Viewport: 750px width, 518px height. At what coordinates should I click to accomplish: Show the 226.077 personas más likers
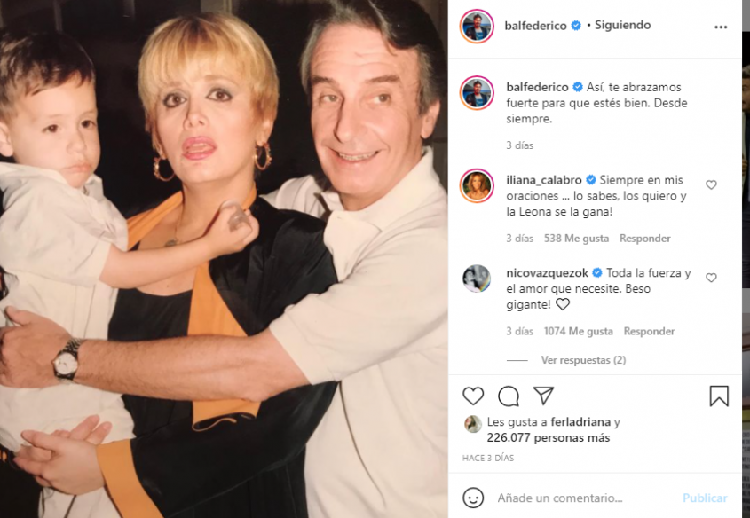[549, 437]
